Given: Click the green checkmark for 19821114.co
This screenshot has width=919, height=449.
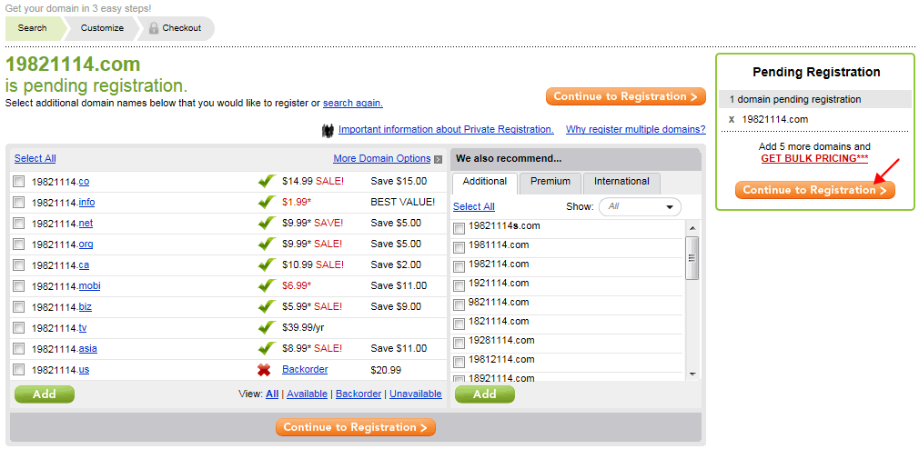Looking at the screenshot, I should pyautogui.click(x=267, y=182).
